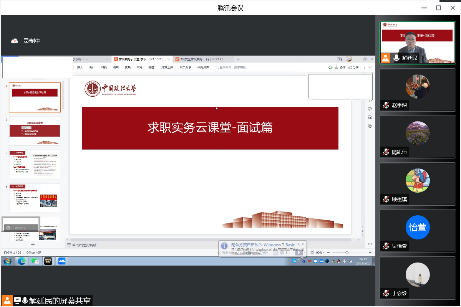This screenshot has width=461, height=307.
Task: Open the Windows Start menu
Action: 7,261
